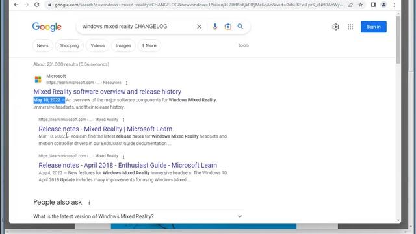Click the People also ask heading
This screenshot has width=416, height=234.
point(58,202)
